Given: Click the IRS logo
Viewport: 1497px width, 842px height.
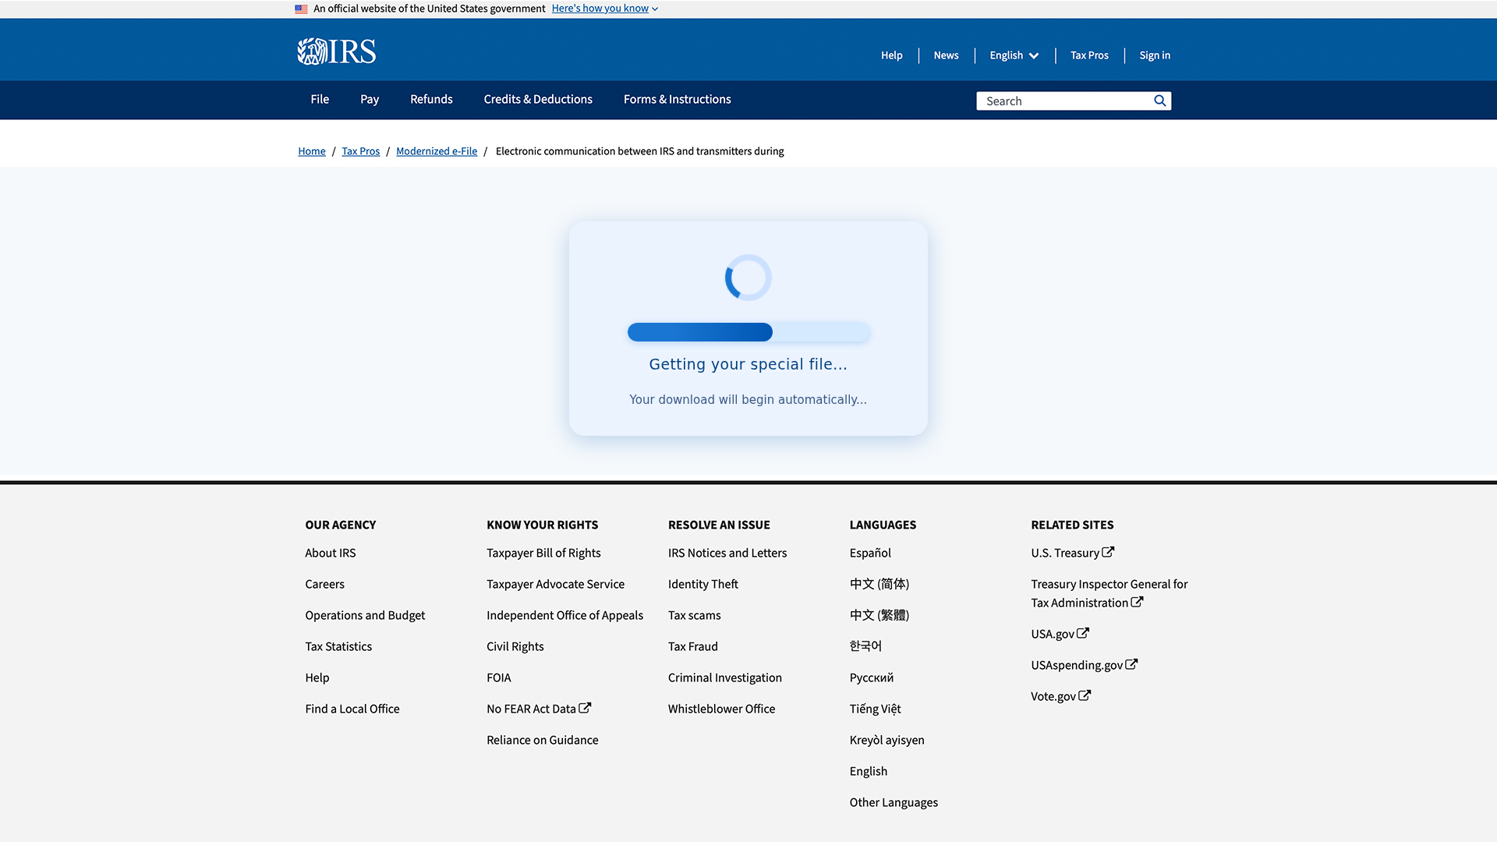Looking at the screenshot, I should [336, 51].
